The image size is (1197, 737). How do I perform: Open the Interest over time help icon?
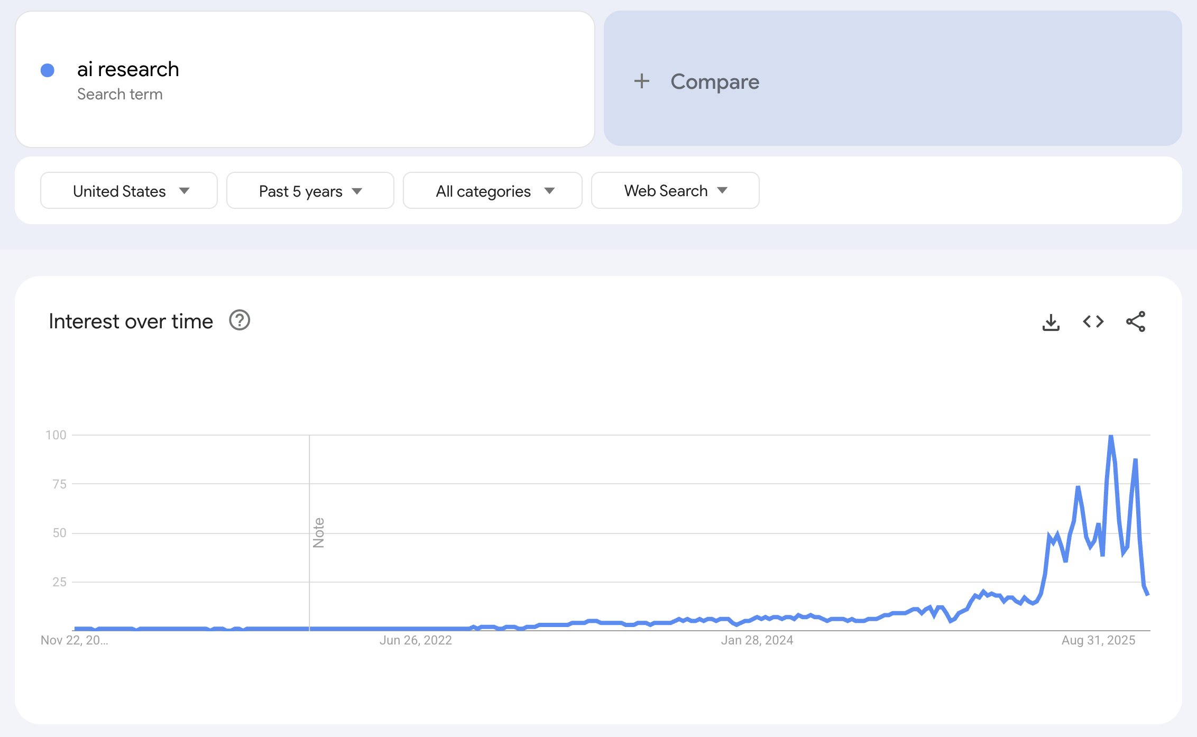click(240, 320)
